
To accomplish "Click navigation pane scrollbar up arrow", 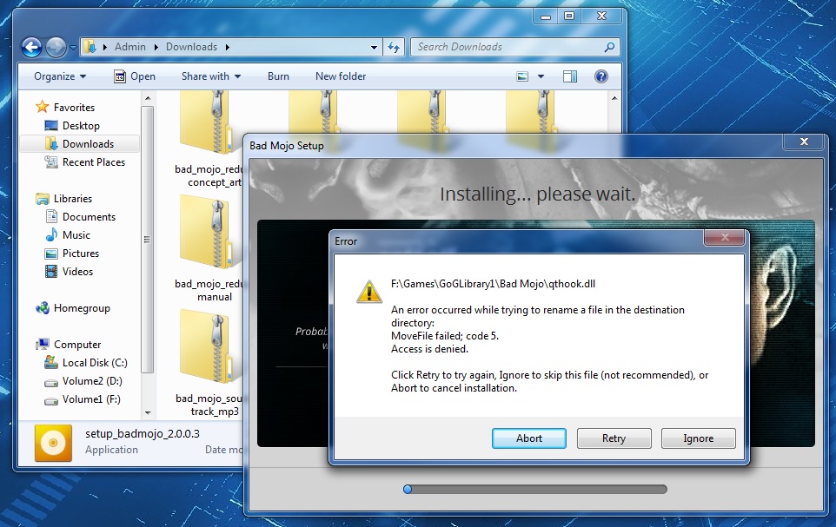I will [148, 98].
